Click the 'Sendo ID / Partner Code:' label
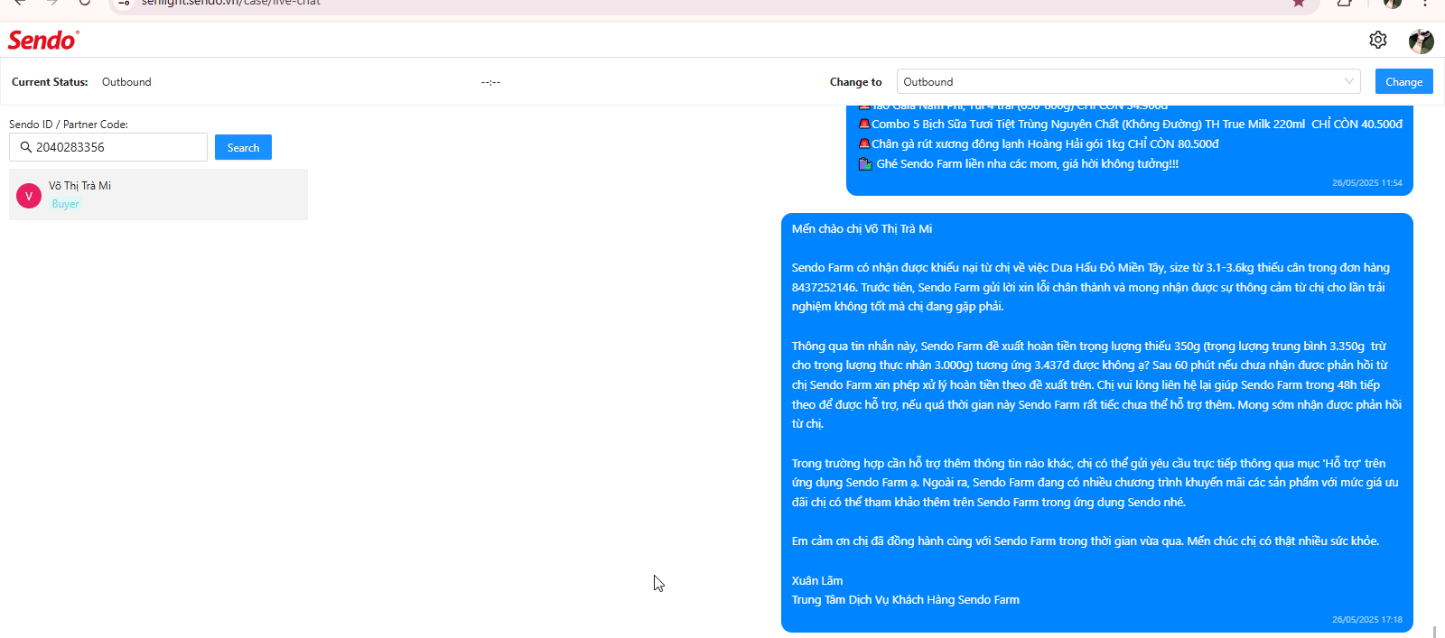The image size is (1445, 638). coord(69,125)
